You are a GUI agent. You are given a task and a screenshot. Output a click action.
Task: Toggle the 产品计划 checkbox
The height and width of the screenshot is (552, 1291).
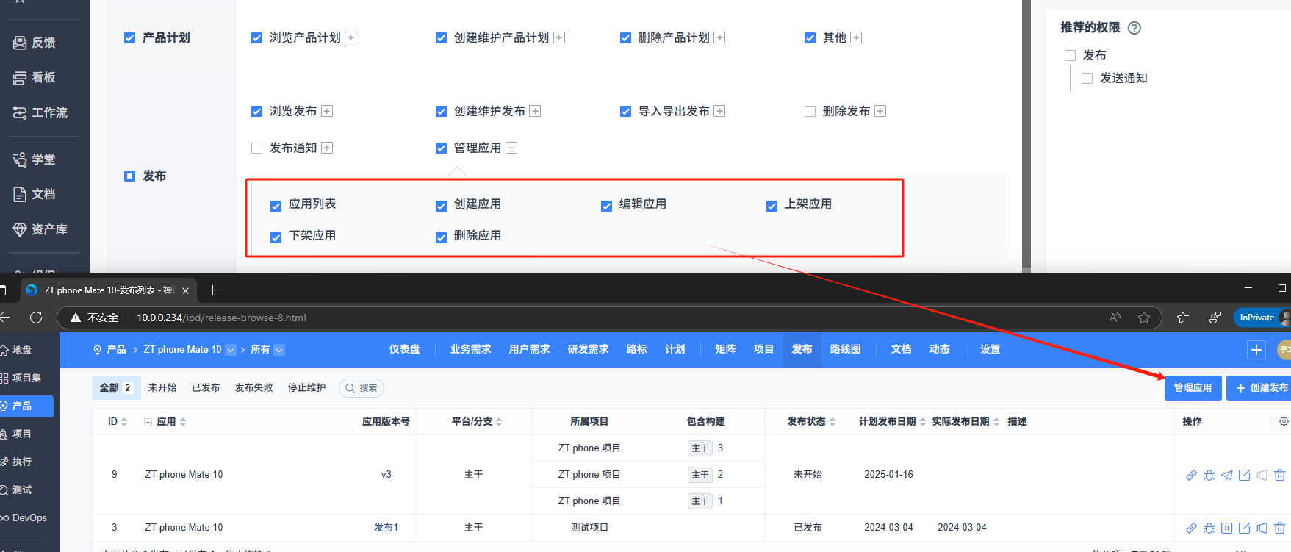pos(130,37)
